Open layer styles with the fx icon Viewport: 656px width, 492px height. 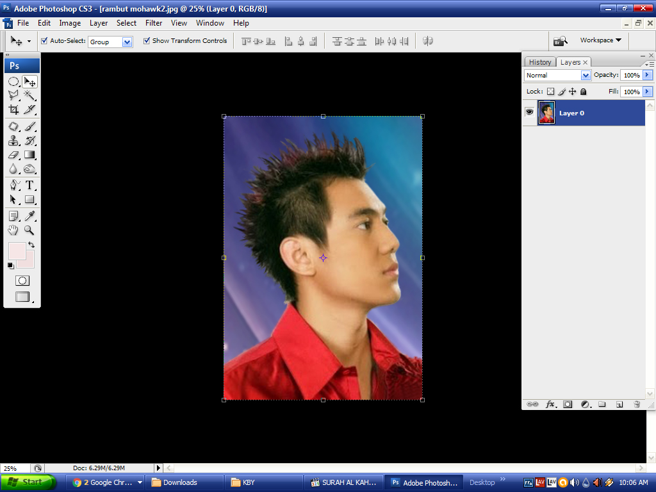pos(550,404)
